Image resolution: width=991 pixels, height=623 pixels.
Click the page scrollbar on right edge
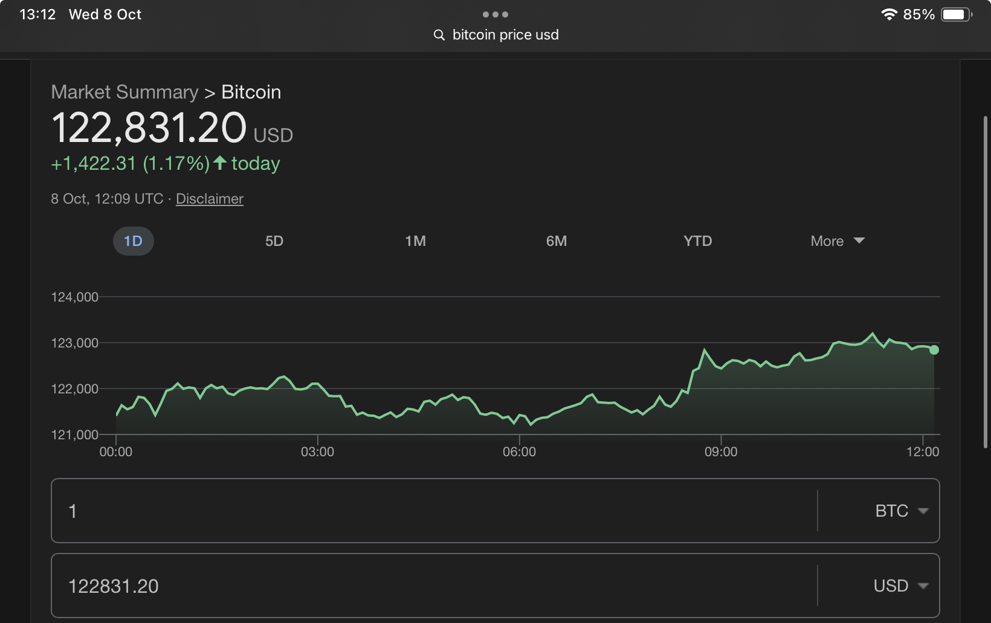click(x=985, y=282)
